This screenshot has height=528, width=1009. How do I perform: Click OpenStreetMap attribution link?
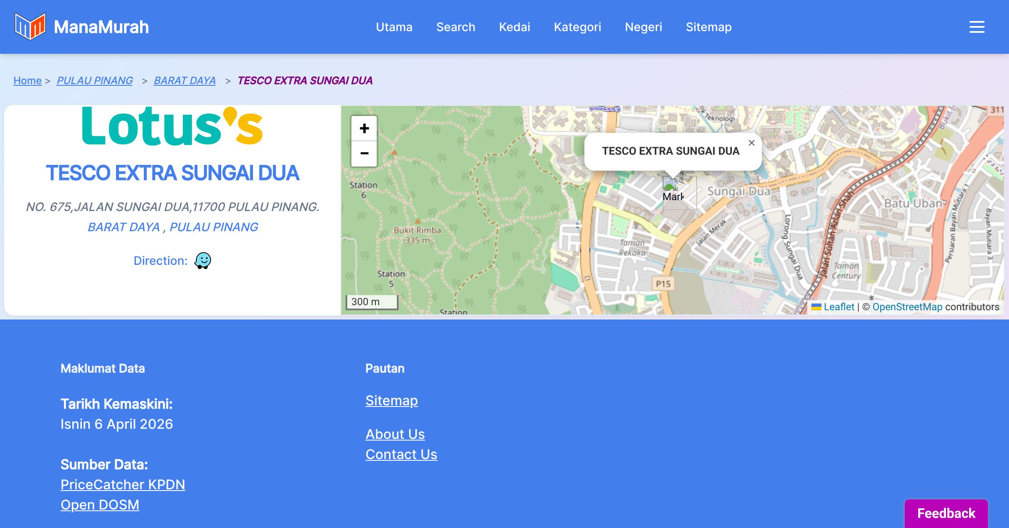point(907,307)
